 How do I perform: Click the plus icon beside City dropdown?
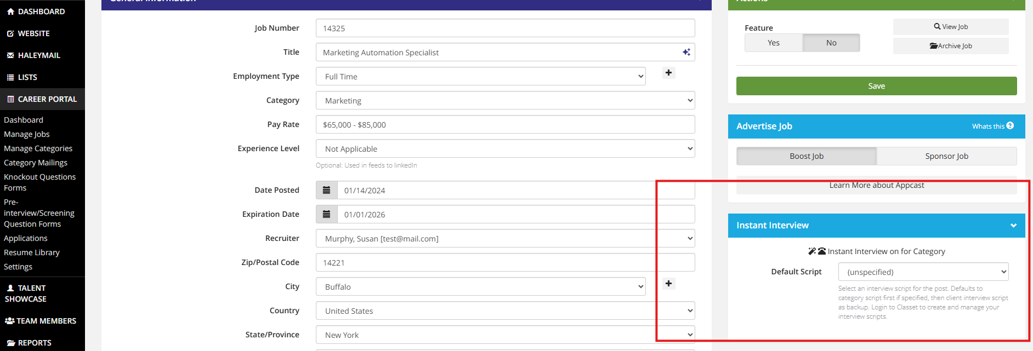point(668,284)
